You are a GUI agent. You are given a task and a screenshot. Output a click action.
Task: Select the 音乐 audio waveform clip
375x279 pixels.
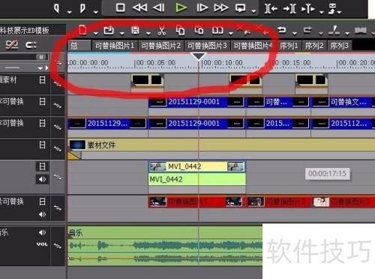click(x=165, y=246)
